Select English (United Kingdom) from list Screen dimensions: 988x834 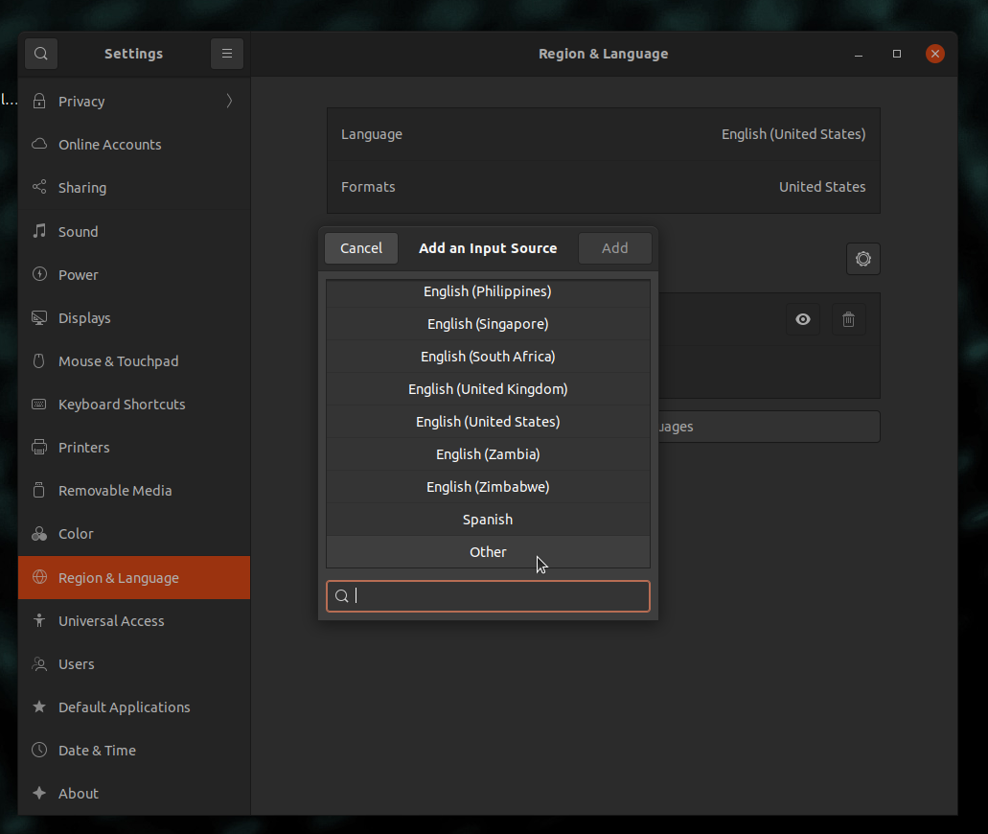coord(488,388)
